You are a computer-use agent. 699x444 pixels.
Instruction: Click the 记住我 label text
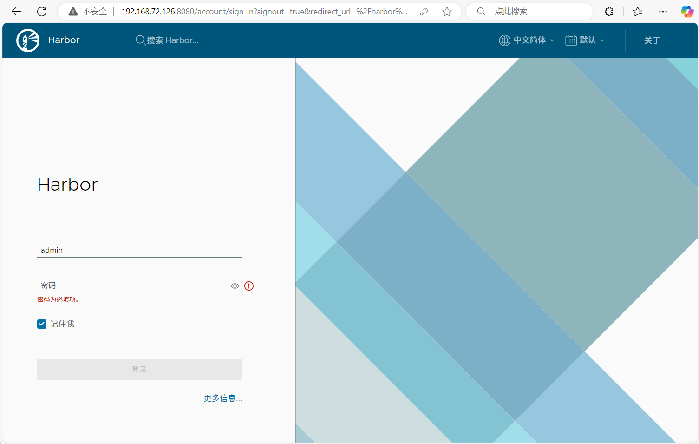[x=62, y=324]
